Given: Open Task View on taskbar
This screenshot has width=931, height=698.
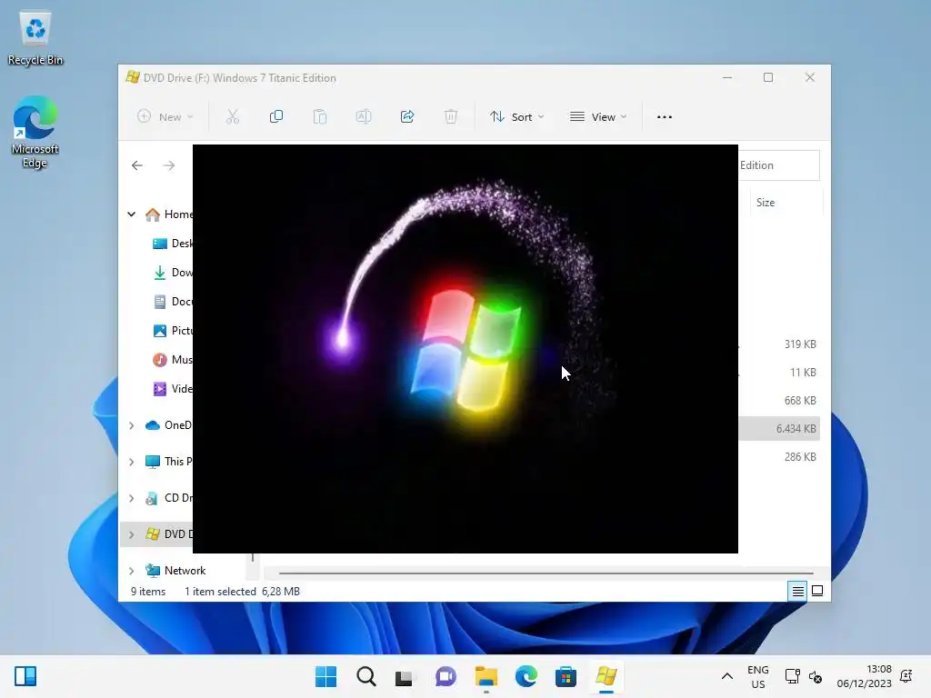Looking at the screenshot, I should click(405, 676).
